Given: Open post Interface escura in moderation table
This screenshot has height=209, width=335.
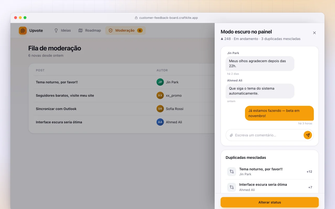Looking at the screenshot, I should tap(59, 122).
